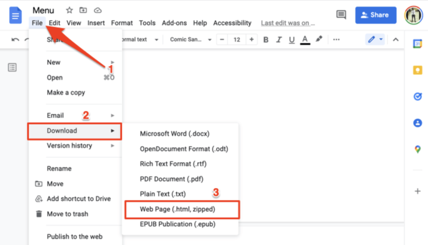Click the move-to-folder icon beside title
Viewport: 428px width, 245px height.
tap(83, 10)
